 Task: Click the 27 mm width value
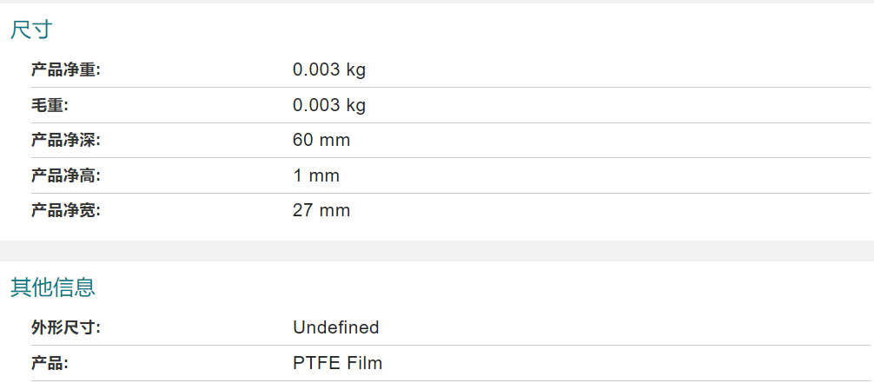click(321, 211)
